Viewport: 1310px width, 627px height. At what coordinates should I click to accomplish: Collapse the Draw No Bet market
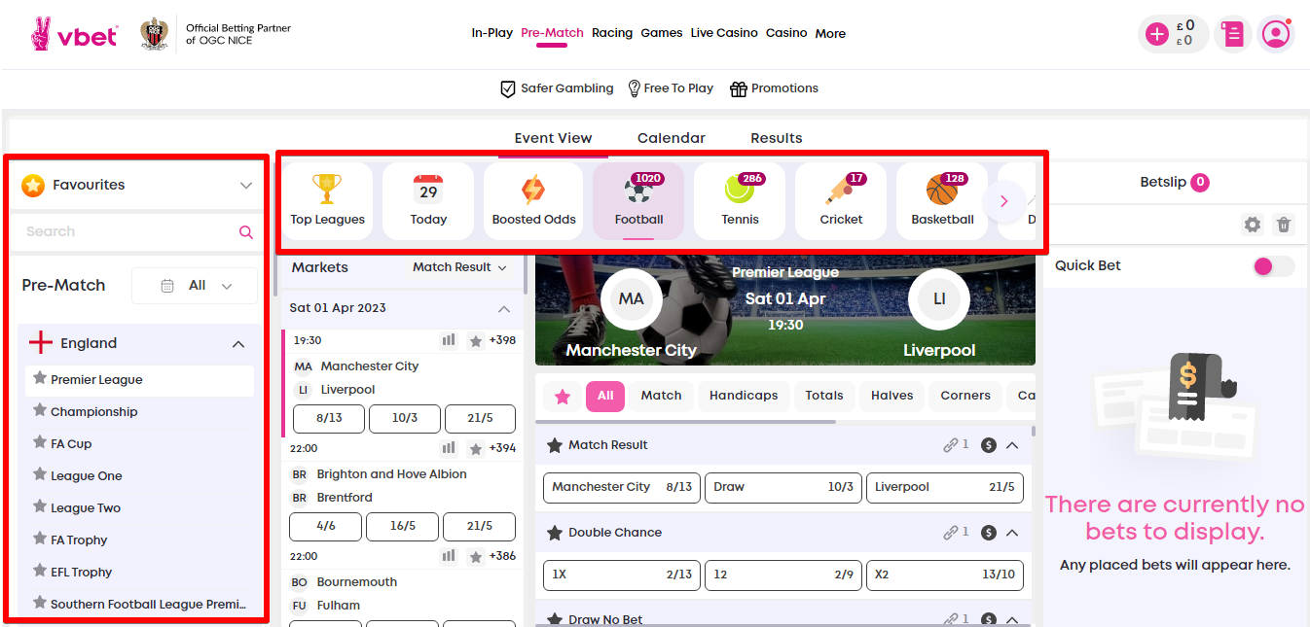(x=1012, y=619)
